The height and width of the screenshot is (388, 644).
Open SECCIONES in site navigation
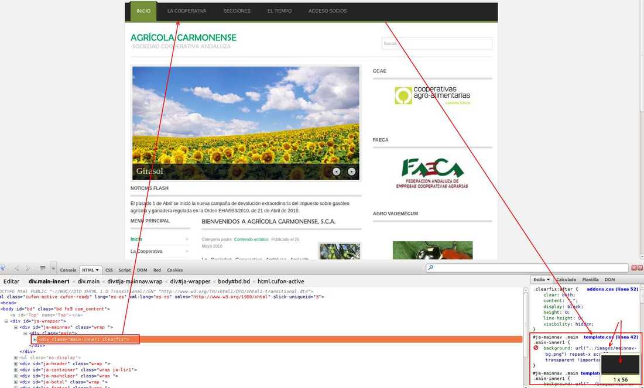click(237, 11)
